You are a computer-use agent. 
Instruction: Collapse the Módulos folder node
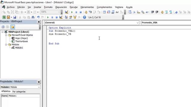click(6, 45)
